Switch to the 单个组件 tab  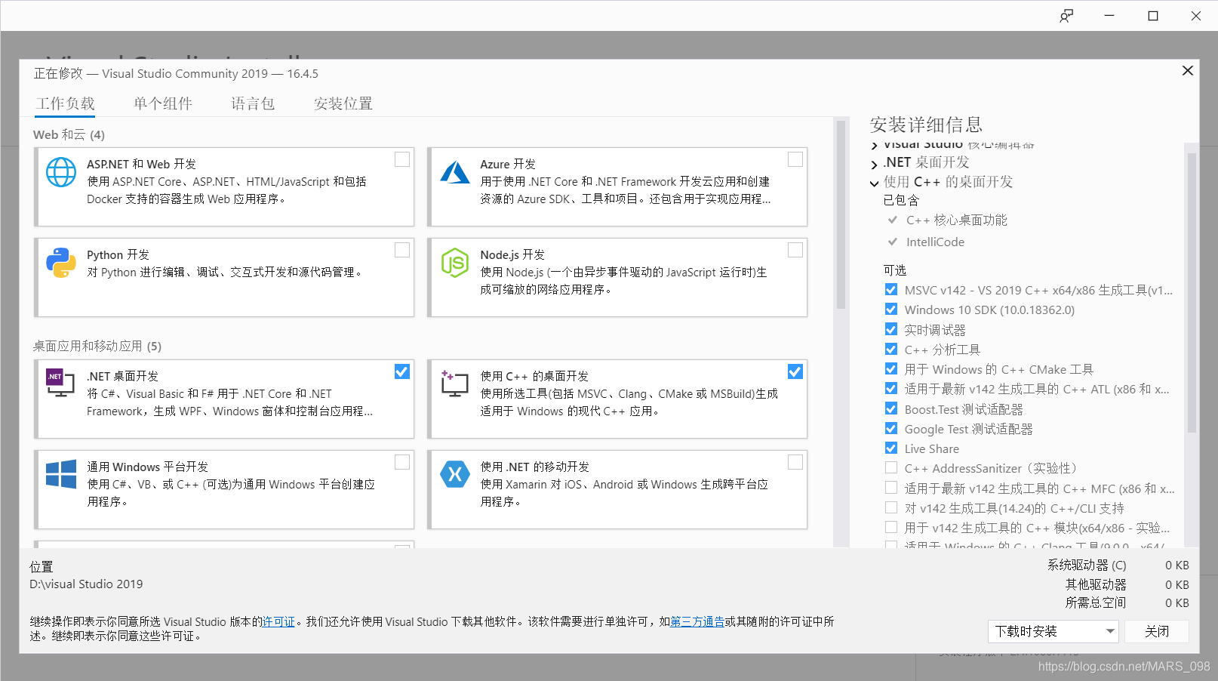click(x=163, y=103)
